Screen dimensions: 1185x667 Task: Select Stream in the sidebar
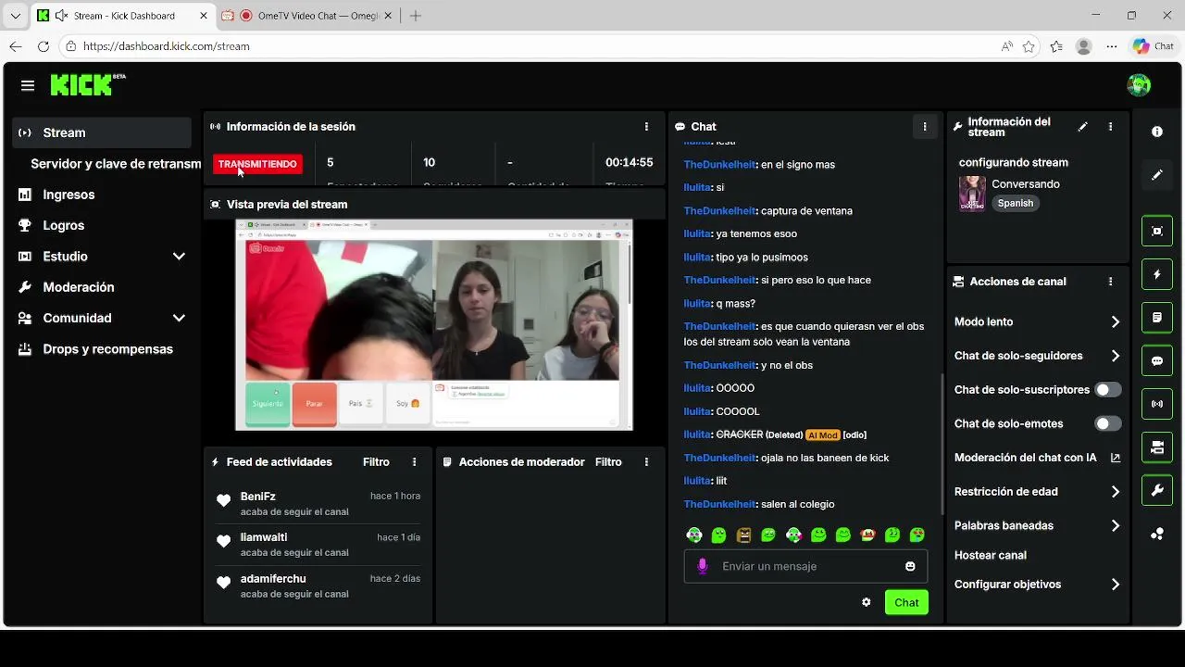tap(102, 132)
